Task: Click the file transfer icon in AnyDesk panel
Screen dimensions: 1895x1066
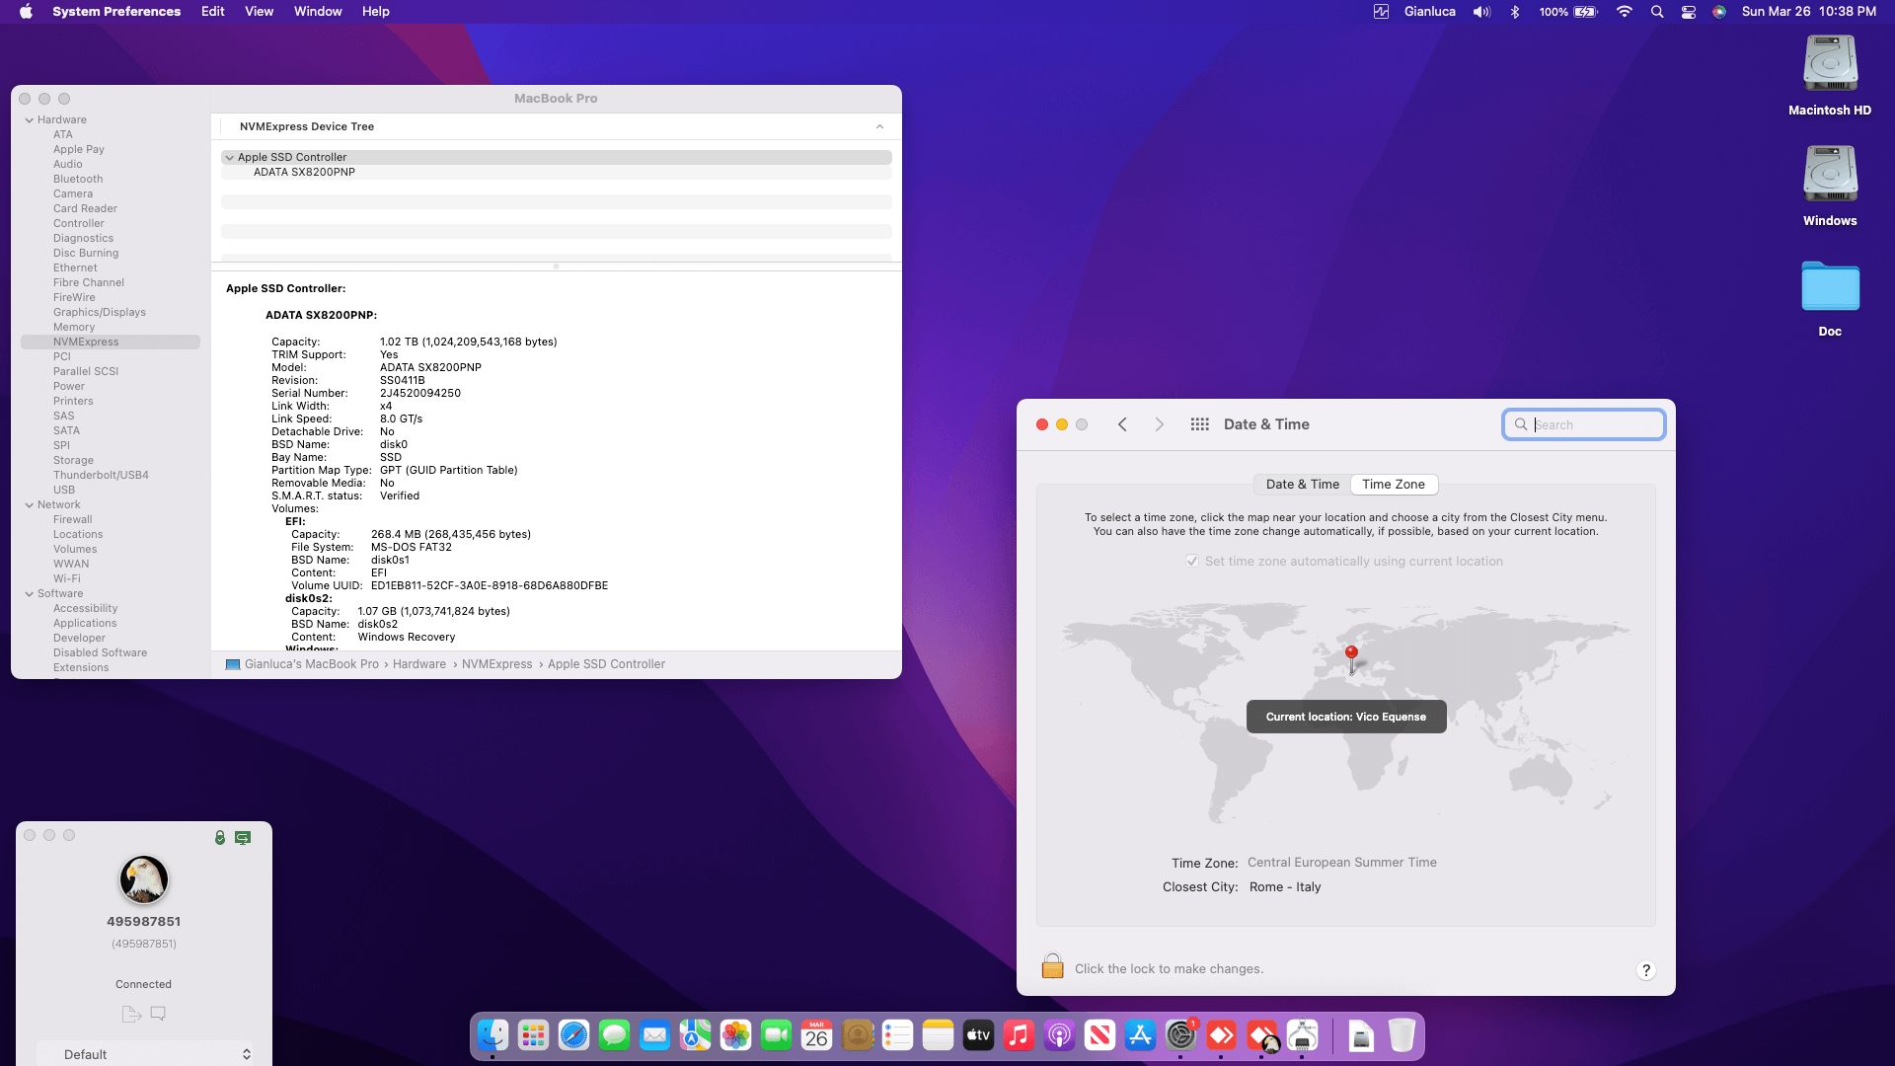Action: coord(130,1014)
